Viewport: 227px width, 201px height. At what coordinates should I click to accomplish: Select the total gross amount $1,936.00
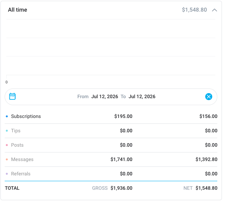(121, 188)
